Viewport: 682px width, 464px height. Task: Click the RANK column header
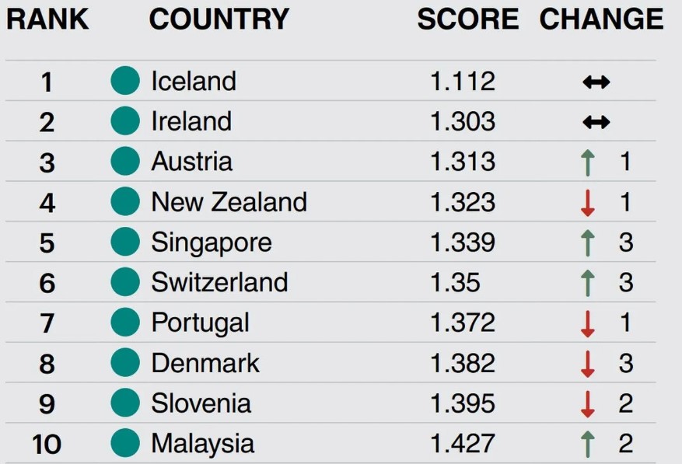pos(47,19)
